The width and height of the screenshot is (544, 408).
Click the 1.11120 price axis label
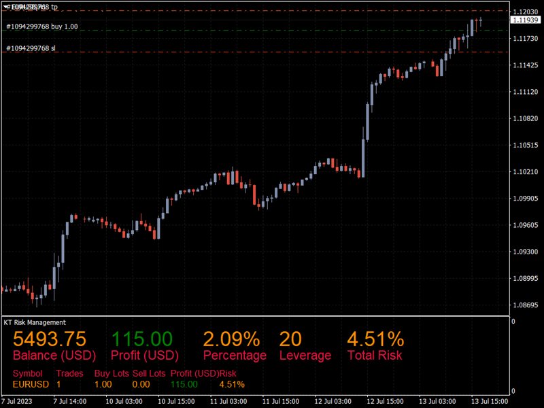coord(526,92)
